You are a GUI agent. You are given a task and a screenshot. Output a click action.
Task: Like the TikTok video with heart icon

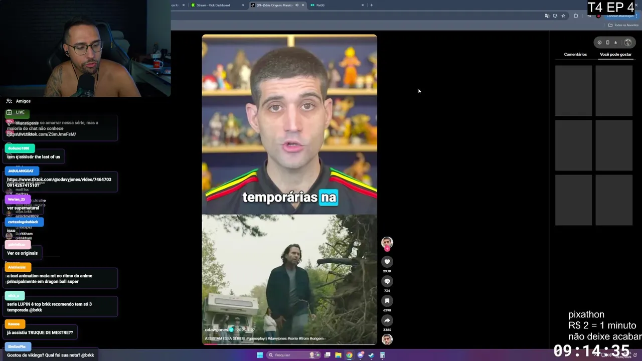(387, 262)
